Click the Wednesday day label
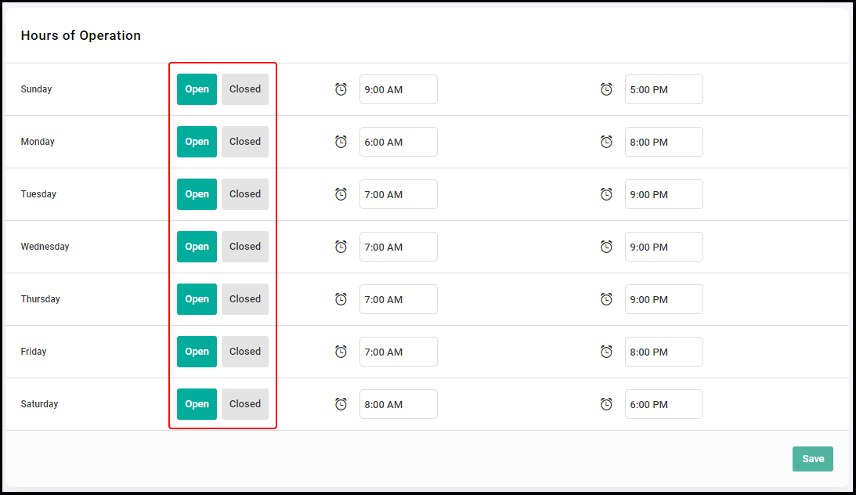This screenshot has height=495, width=856. pyautogui.click(x=45, y=246)
